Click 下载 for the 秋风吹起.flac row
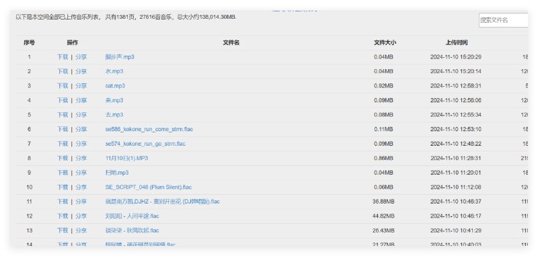 [x=63, y=230]
